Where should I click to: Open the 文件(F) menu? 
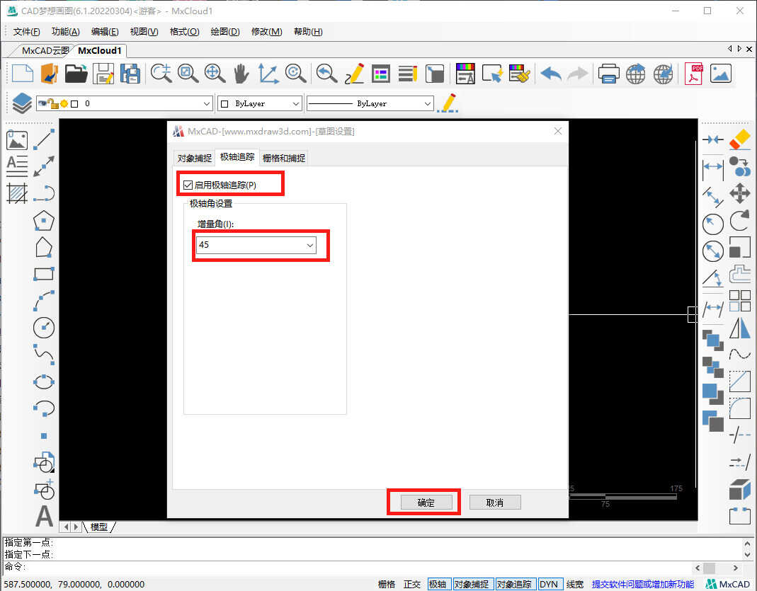click(x=26, y=32)
